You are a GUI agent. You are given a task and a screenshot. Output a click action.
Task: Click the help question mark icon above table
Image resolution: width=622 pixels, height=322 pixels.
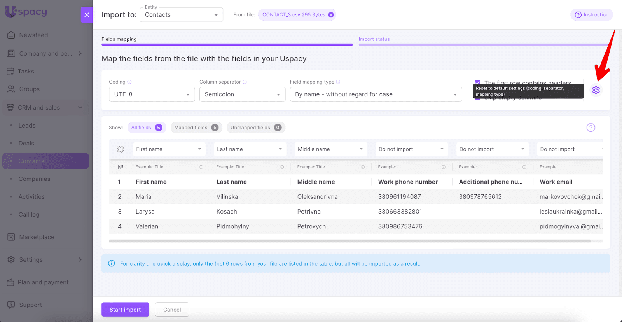coord(591,128)
